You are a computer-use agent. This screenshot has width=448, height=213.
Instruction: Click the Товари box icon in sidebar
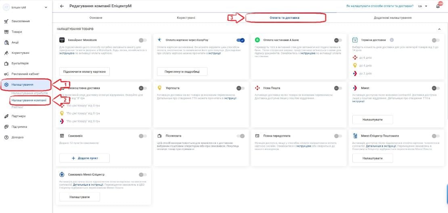click(6, 32)
